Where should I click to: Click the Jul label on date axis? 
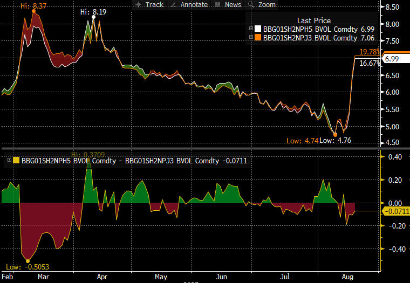[285, 277]
